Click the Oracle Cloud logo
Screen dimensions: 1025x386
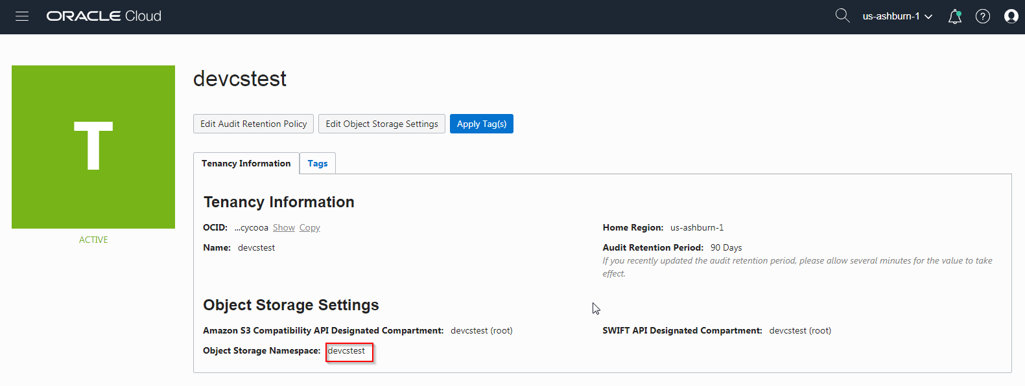pos(104,16)
